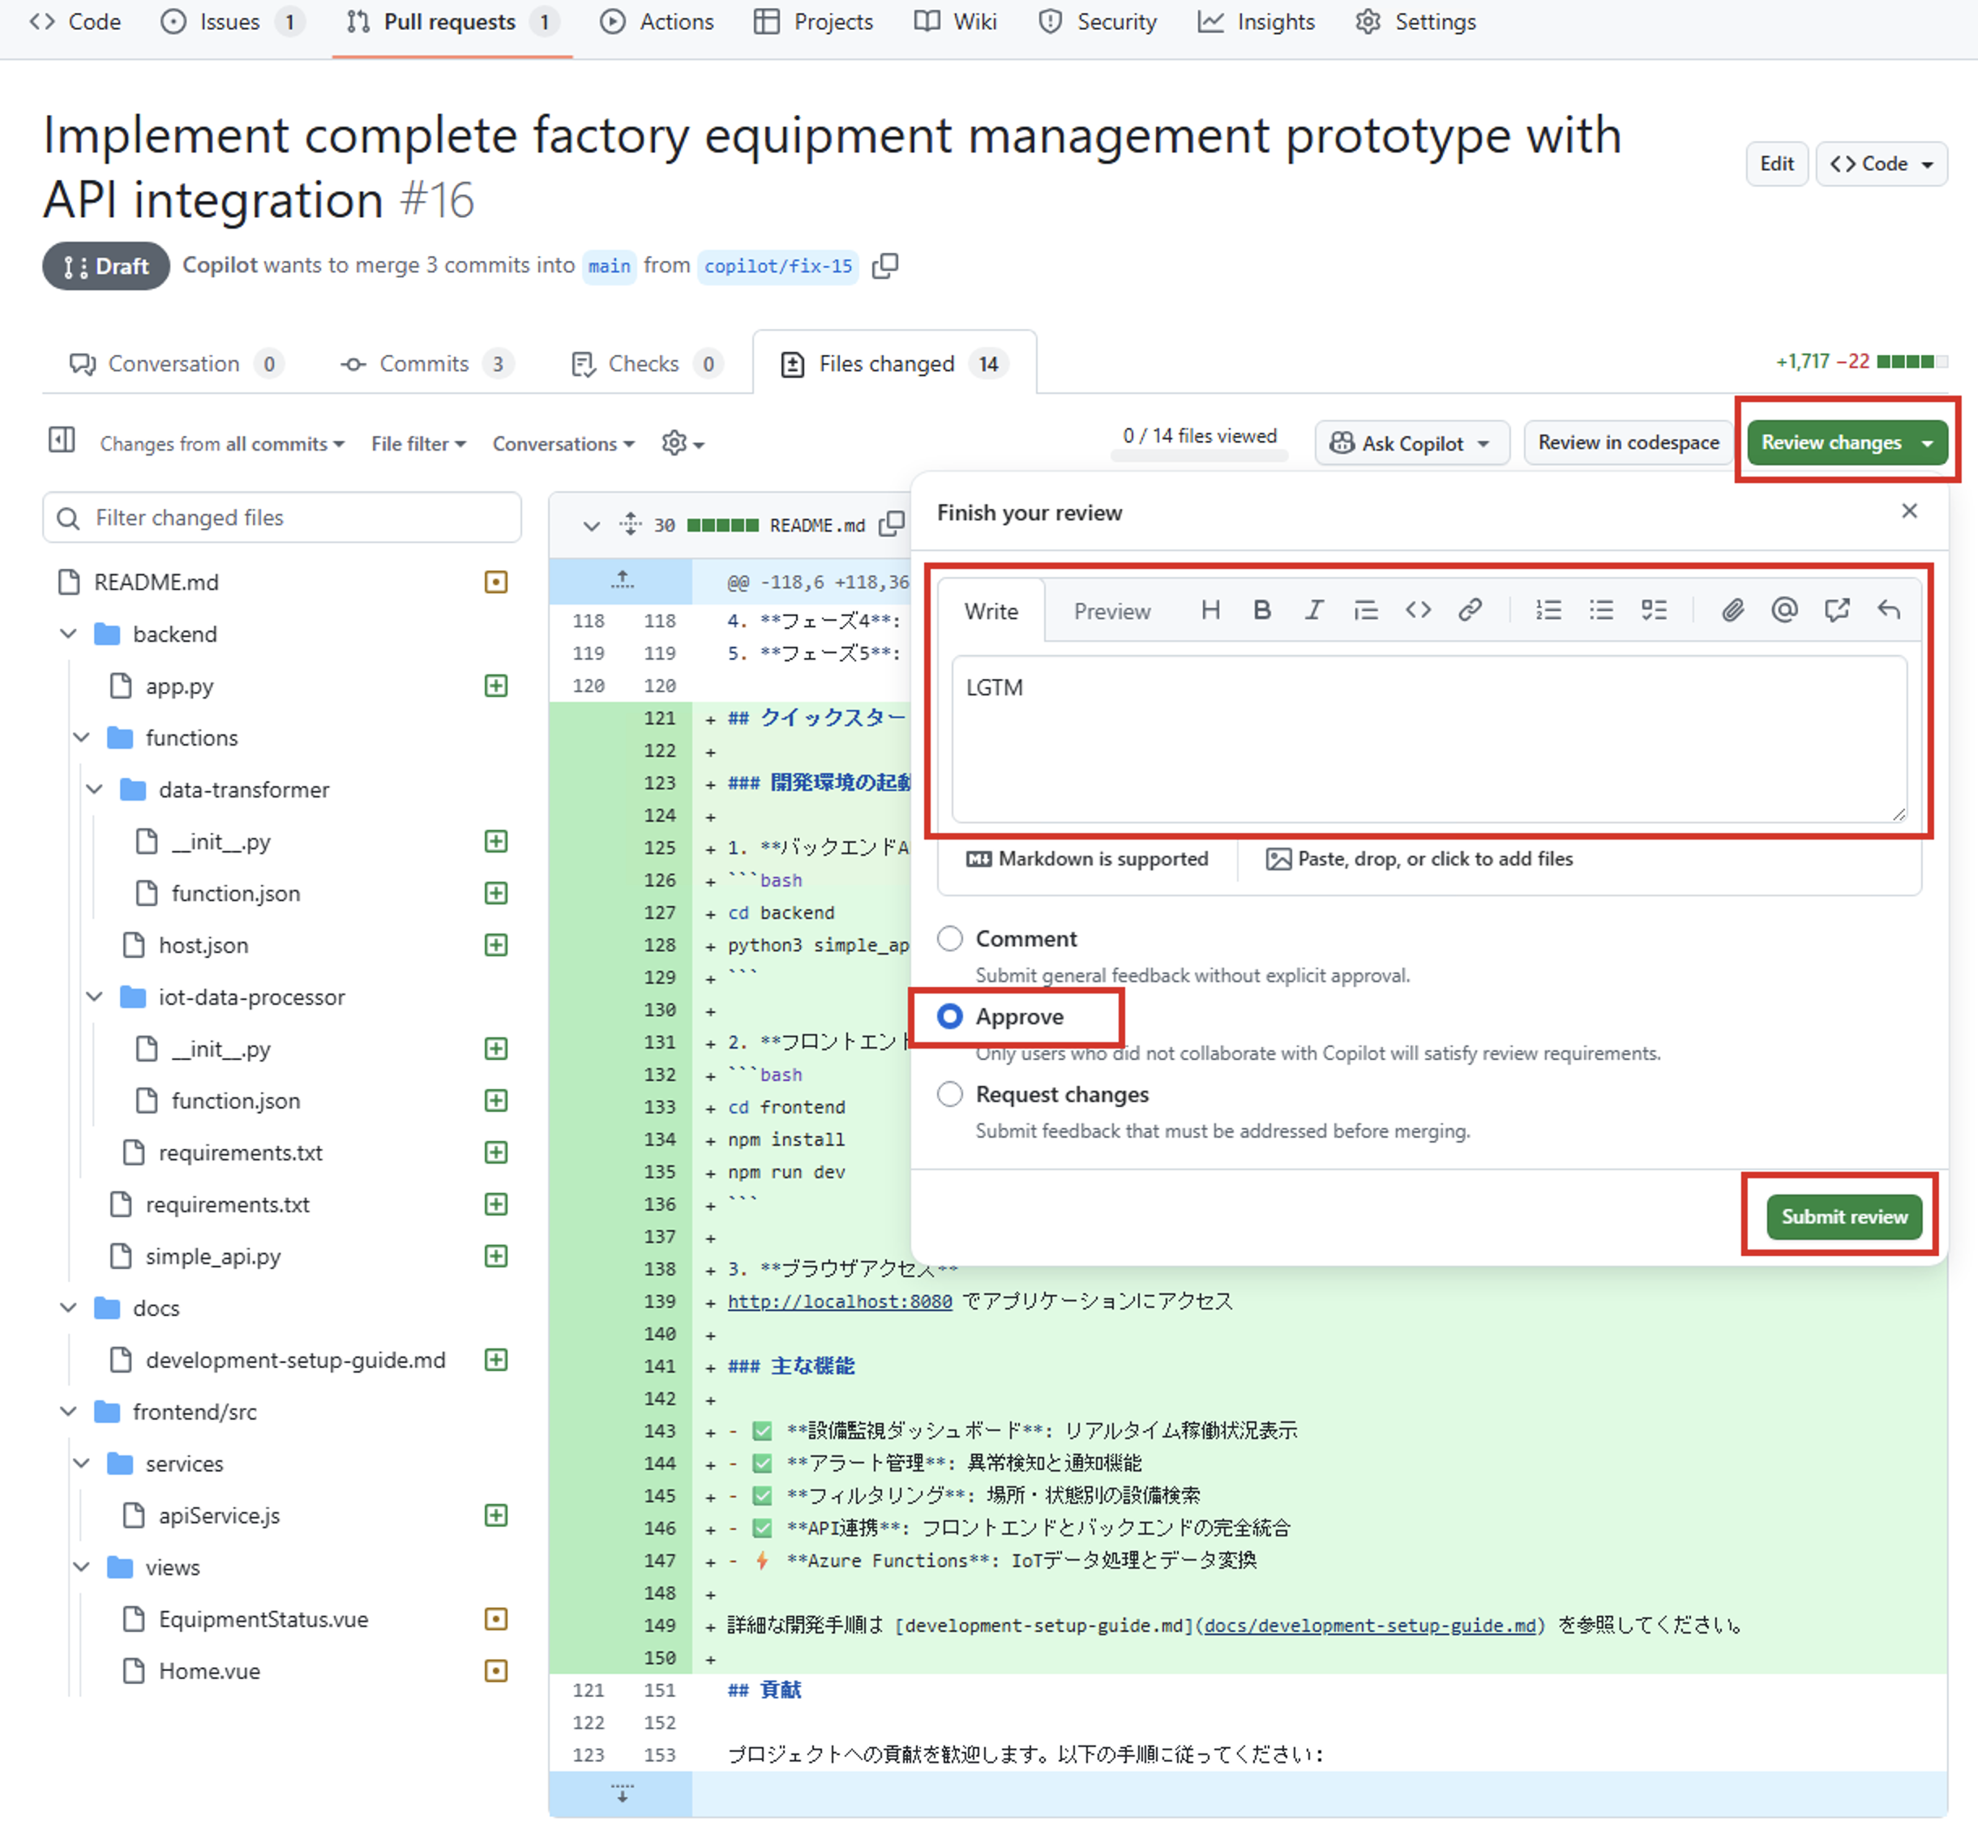Open the Ask Copilot dropdown arrow
Screen dimensions: 1978x1825
(1484, 443)
